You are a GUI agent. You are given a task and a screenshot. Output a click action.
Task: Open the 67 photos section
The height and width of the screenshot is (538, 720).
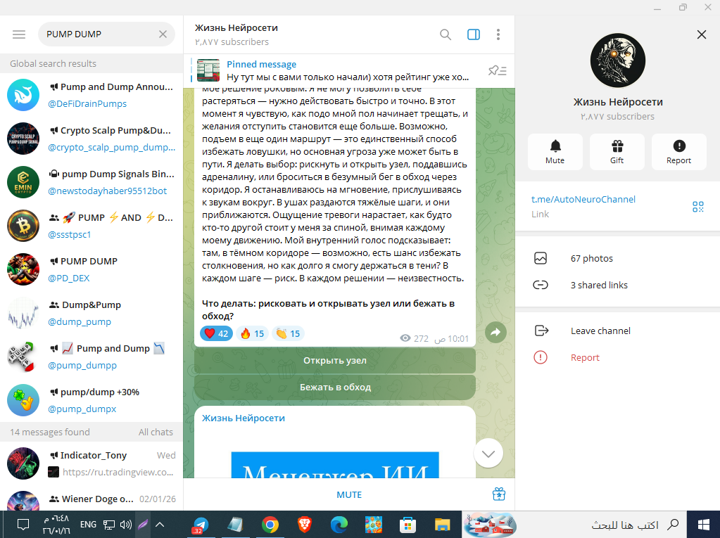click(x=618, y=259)
